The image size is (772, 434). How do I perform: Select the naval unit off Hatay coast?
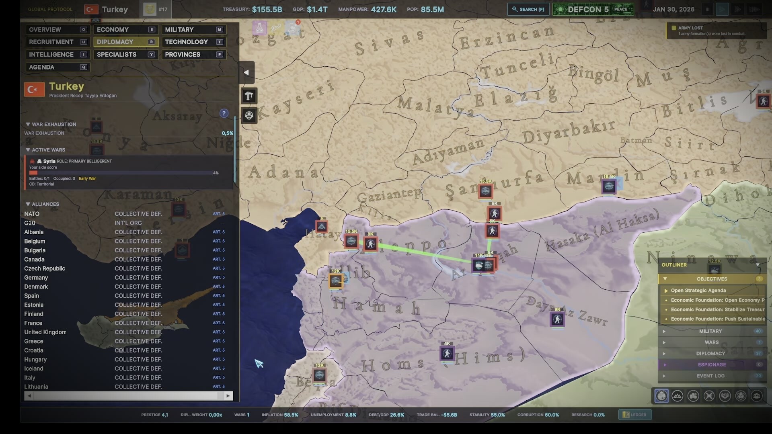(322, 227)
